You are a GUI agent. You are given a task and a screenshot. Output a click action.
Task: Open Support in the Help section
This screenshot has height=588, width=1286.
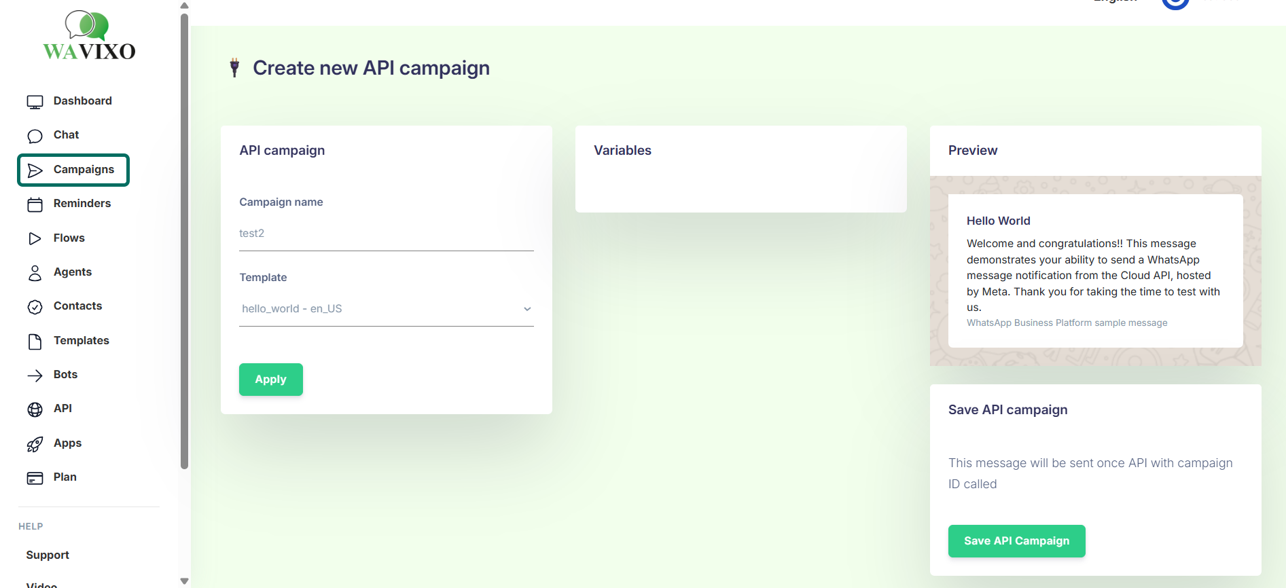click(48, 555)
